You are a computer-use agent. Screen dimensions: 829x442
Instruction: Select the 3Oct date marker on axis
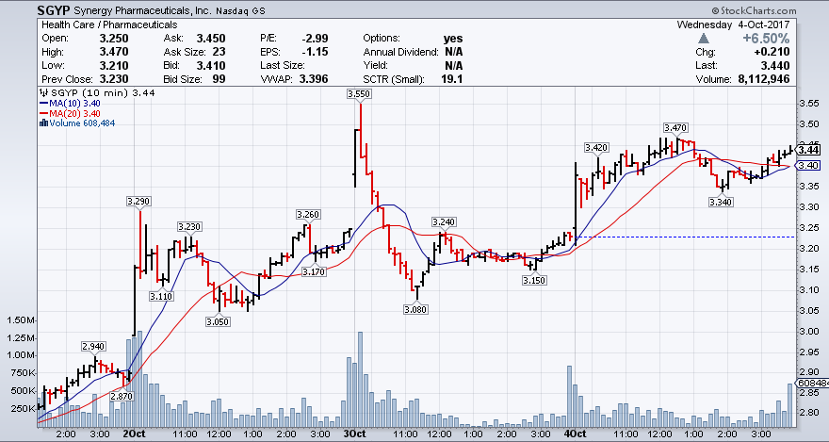[354, 434]
